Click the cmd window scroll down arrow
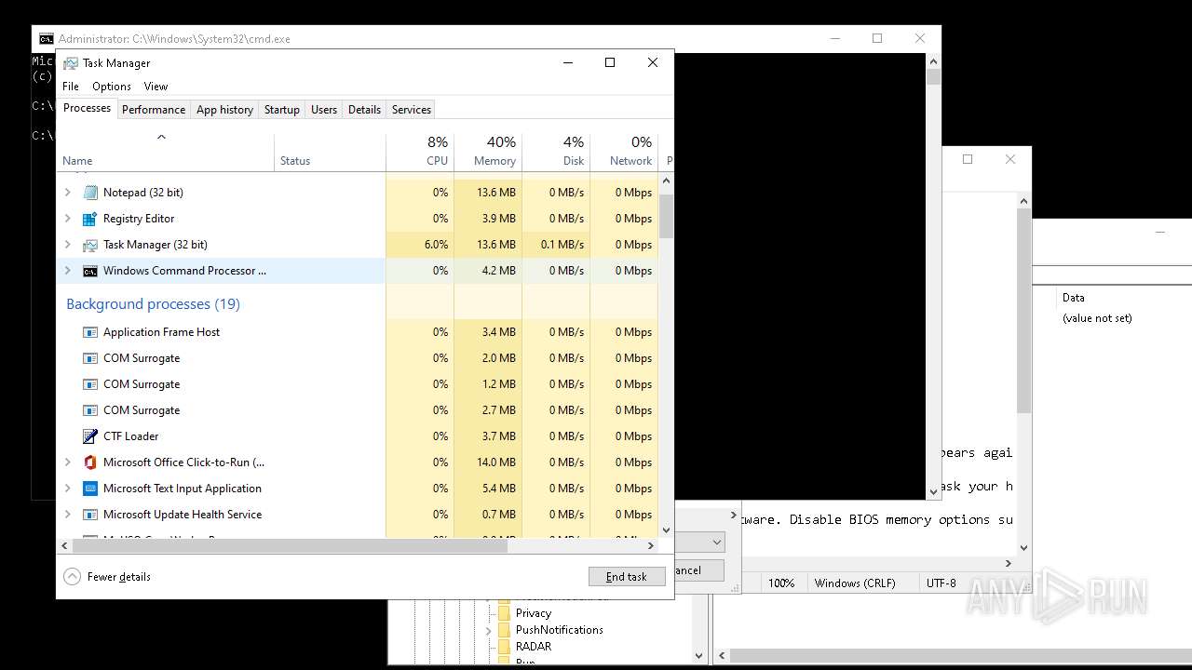The image size is (1192, 670). [x=933, y=492]
